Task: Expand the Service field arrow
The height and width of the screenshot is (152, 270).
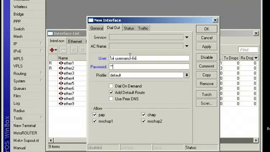Action: 186,37
